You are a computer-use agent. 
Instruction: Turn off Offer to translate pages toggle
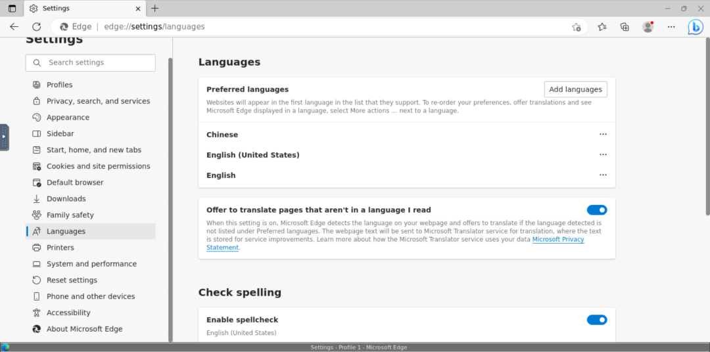coord(597,210)
